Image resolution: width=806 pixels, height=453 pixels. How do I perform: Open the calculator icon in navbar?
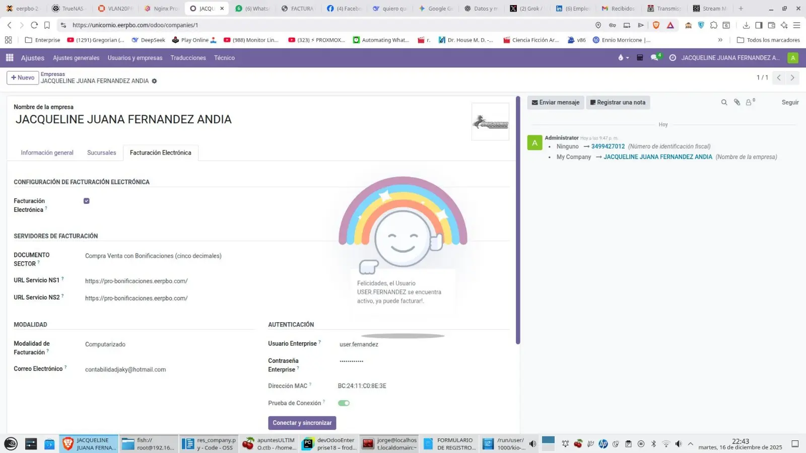(640, 58)
